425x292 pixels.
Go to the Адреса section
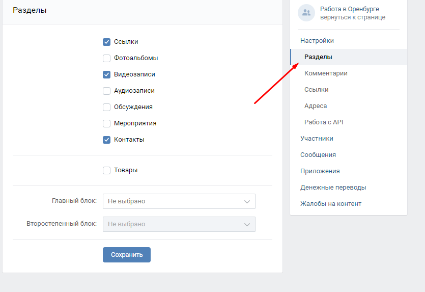click(x=316, y=106)
